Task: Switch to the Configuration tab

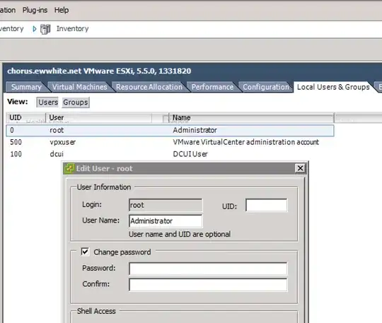Action: pos(265,87)
